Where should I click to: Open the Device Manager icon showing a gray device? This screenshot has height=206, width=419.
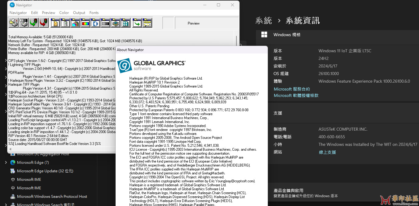[x=65, y=23]
